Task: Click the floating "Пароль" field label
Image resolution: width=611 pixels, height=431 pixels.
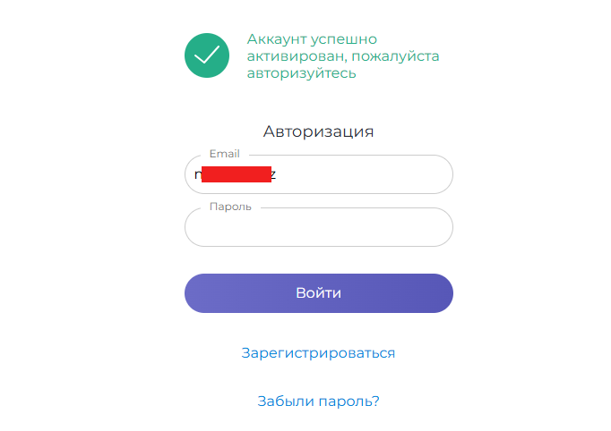Action: click(x=230, y=207)
